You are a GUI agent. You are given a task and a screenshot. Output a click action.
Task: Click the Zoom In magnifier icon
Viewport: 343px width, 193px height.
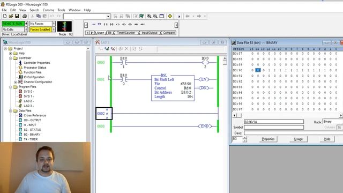149,16
